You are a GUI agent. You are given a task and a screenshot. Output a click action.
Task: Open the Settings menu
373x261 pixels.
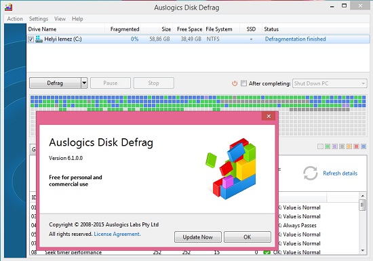tap(39, 19)
